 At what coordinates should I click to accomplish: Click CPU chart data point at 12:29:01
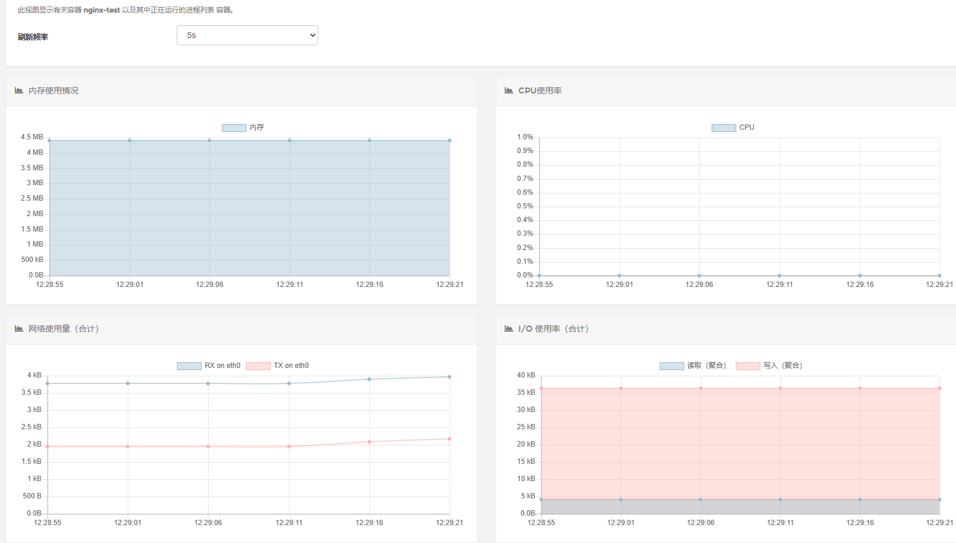[619, 276]
